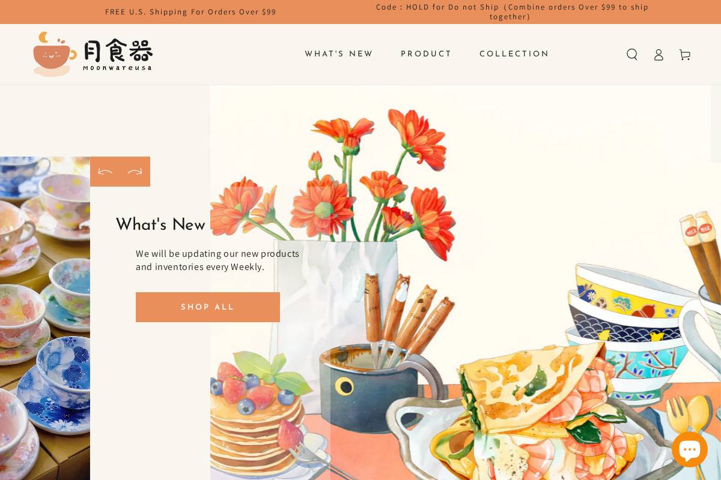
Task: Click the smiling teacup logo icon
Action: (54, 54)
